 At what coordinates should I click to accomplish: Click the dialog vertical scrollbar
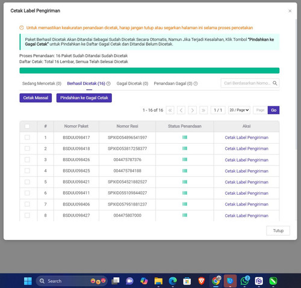pyautogui.click(x=296, y=84)
